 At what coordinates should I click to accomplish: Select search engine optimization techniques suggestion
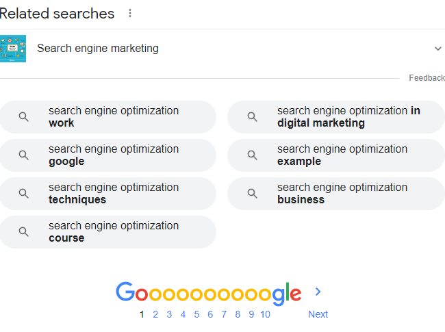pos(108,194)
